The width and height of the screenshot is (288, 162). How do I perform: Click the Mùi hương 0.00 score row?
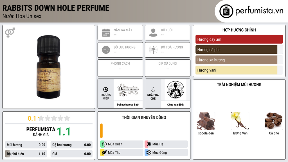(26, 145)
